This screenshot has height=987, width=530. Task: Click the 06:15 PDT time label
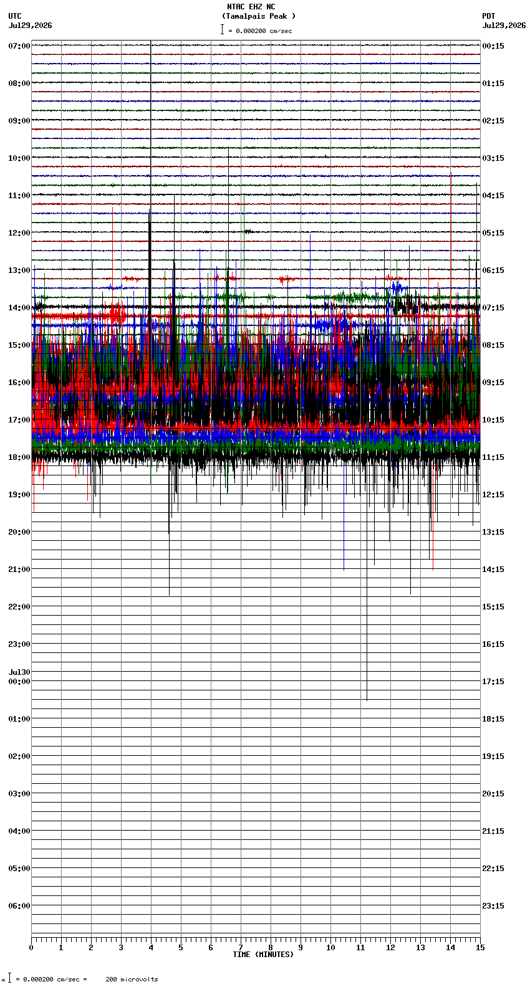pyautogui.click(x=493, y=270)
